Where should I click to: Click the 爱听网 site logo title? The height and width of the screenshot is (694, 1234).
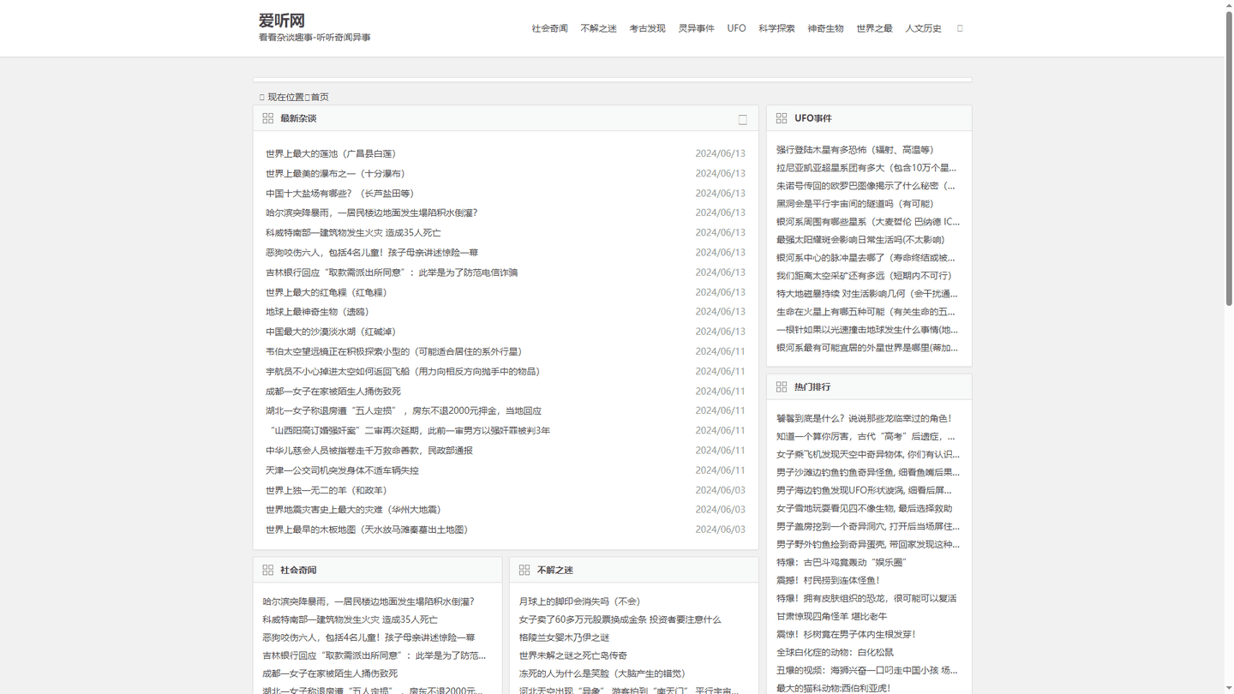tap(282, 21)
